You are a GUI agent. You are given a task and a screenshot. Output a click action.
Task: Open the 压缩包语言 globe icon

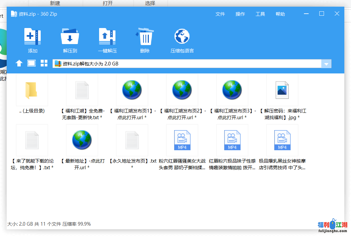point(182,37)
